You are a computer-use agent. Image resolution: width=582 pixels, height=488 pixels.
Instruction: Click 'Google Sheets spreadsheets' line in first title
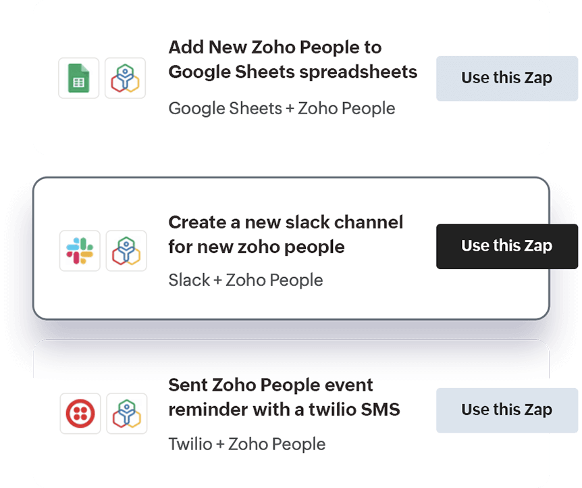coord(293,72)
